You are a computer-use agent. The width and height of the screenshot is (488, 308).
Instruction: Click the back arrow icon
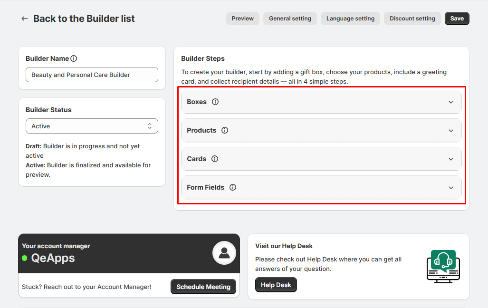(25, 19)
